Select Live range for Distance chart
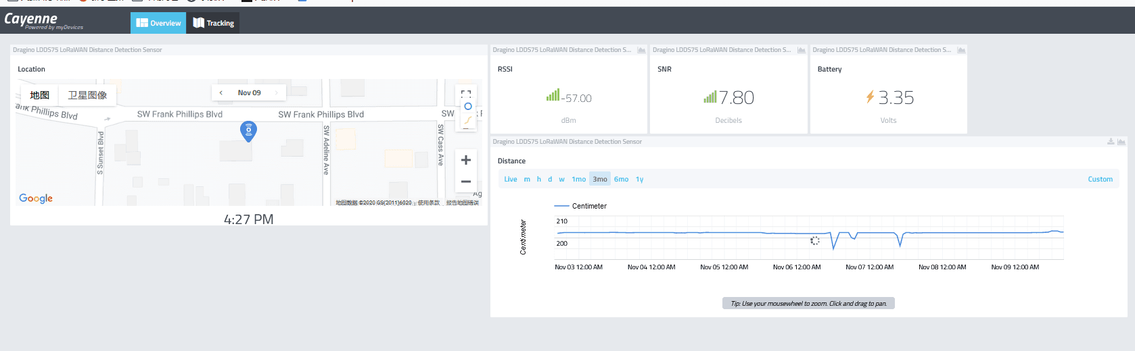1135x351 pixels. (511, 180)
